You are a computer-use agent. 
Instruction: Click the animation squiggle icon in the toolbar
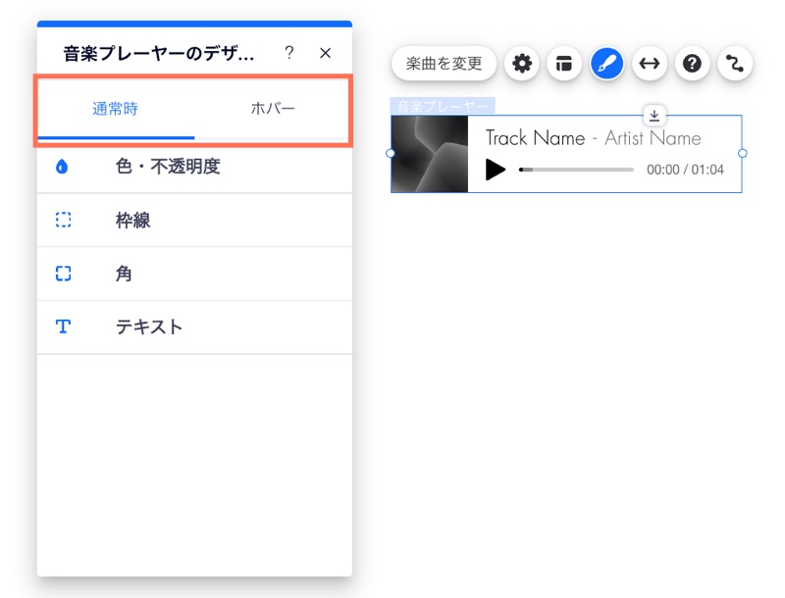click(x=734, y=63)
